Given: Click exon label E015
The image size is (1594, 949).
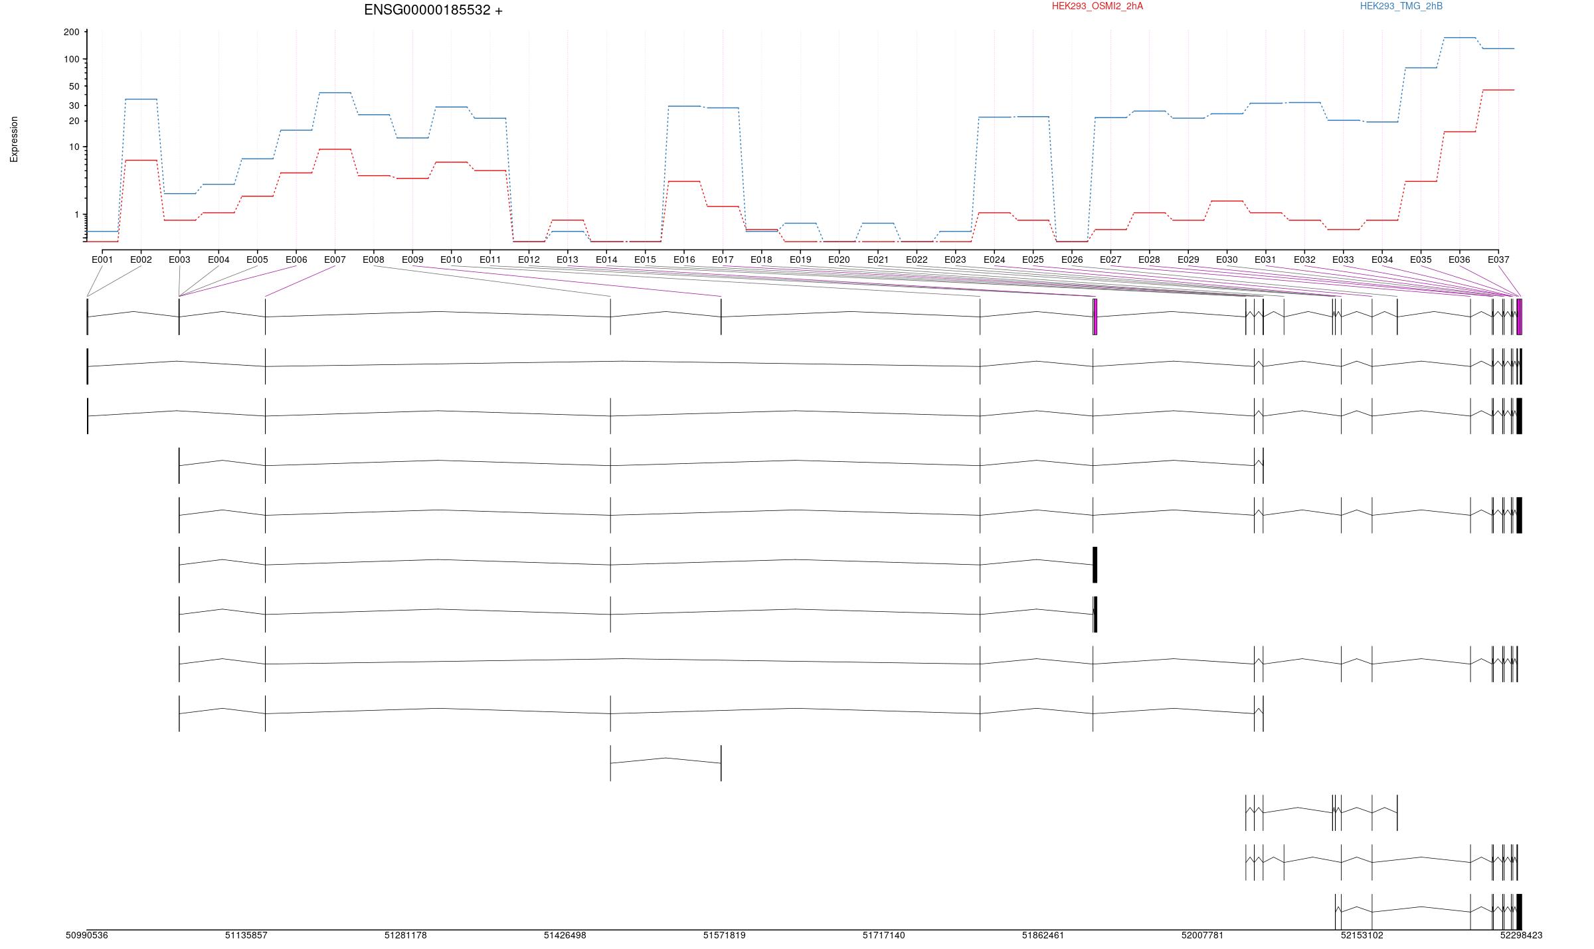Looking at the screenshot, I should click(645, 259).
